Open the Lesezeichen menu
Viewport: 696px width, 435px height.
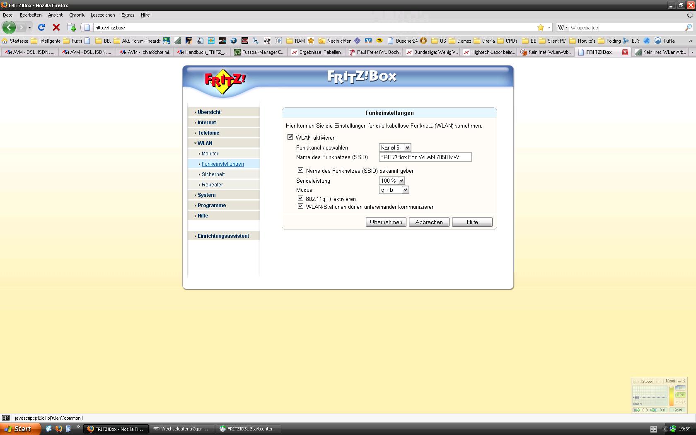coord(103,15)
